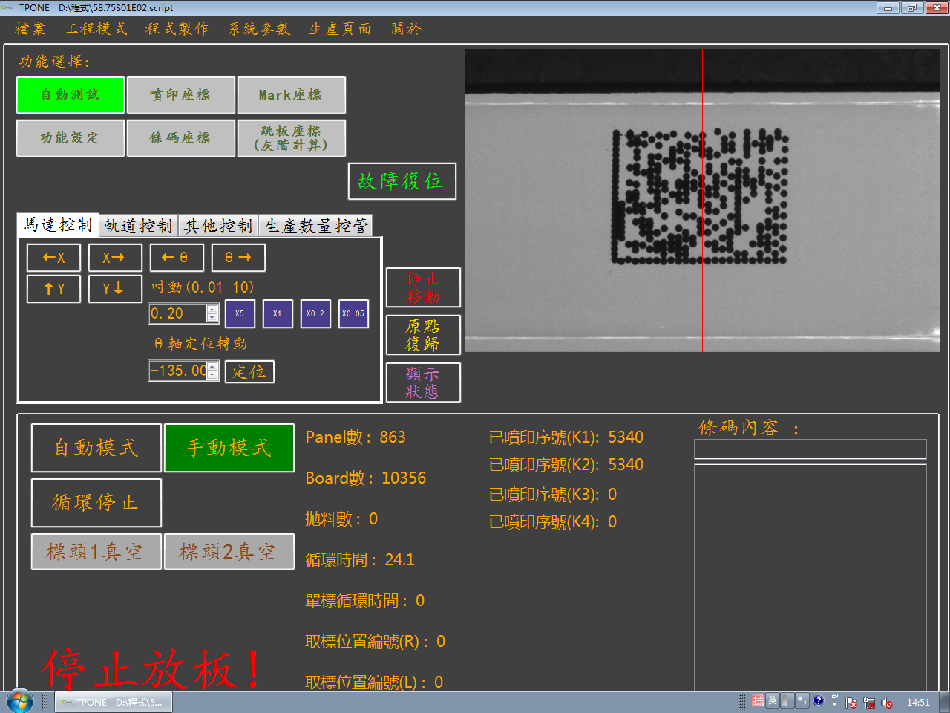The image size is (950, 713).
Task: Click the 定位 positioning button
Action: coord(250,371)
